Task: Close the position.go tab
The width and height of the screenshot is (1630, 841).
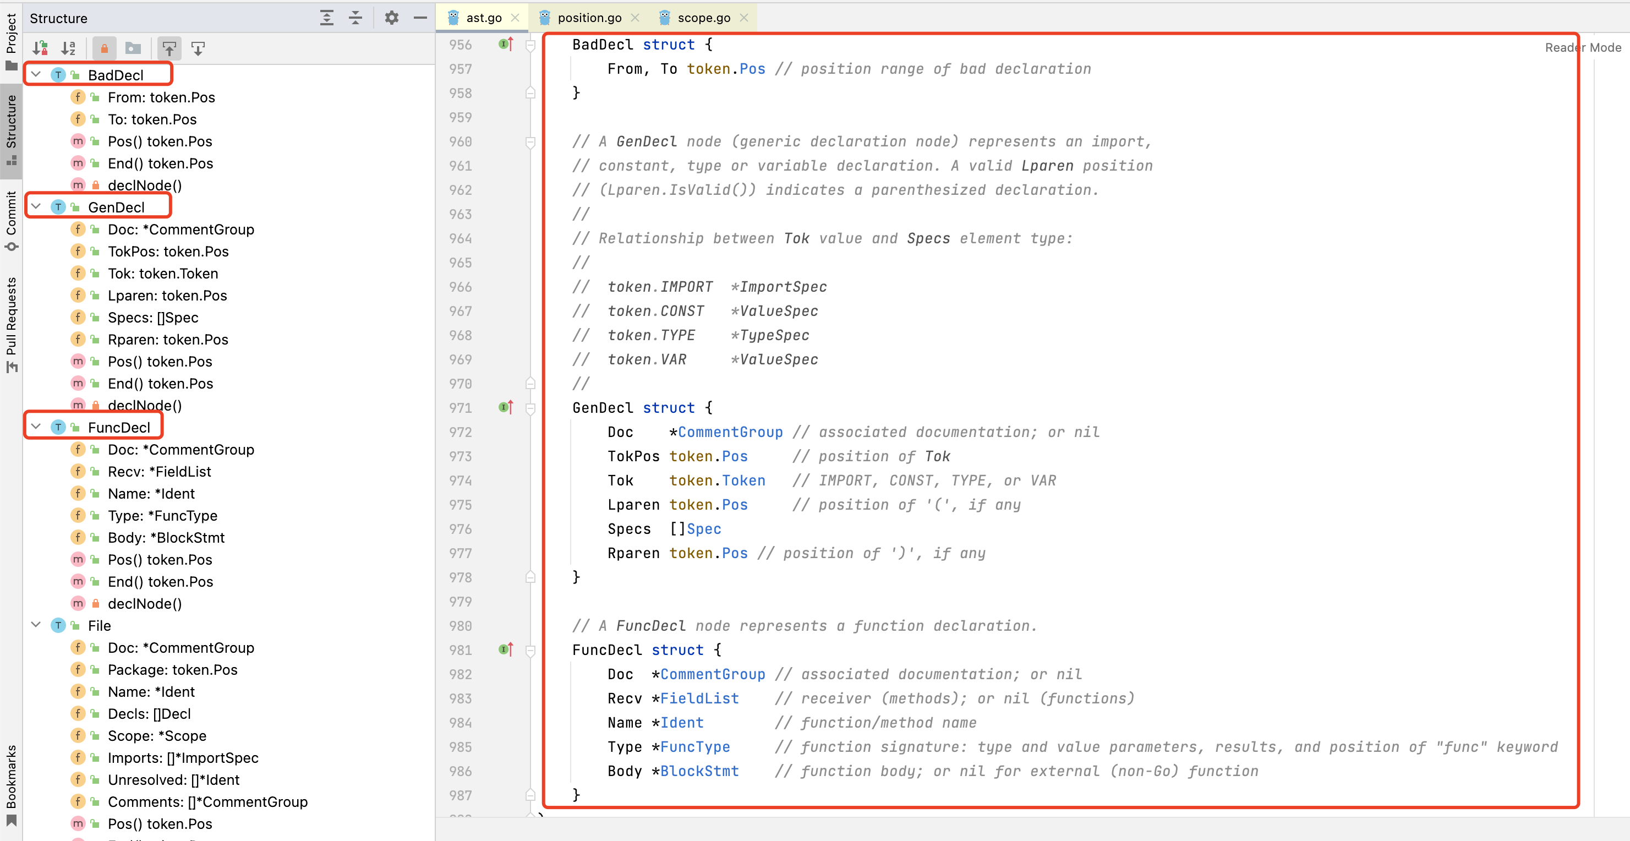Action: [x=635, y=18]
